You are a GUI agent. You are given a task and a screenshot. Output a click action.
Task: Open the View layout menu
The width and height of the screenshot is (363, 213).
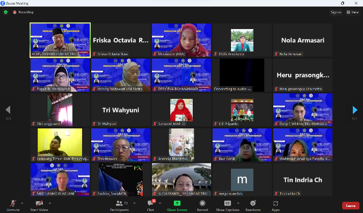[x=352, y=12]
